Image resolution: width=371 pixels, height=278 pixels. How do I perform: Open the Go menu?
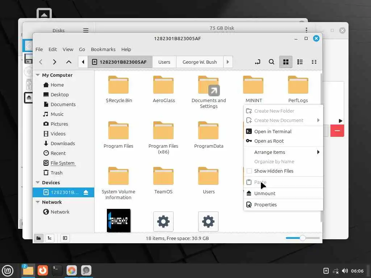pyautogui.click(x=82, y=49)
